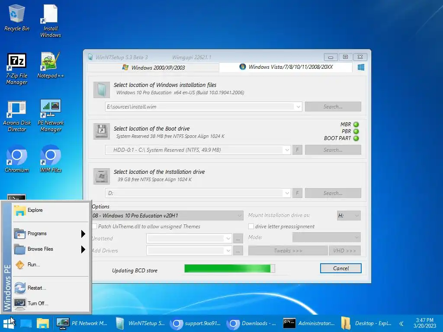Click the Start button on taskbar
Image resolution: width=443 pixels, height=332 pixels.
click(9, 323)
